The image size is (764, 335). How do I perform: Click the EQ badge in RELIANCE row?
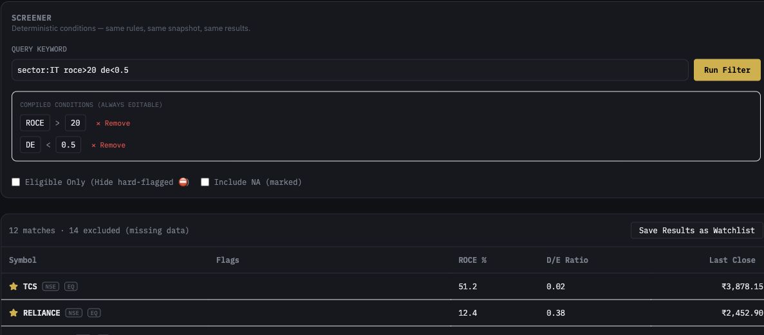pyautogui.click(x=94, y=312)
